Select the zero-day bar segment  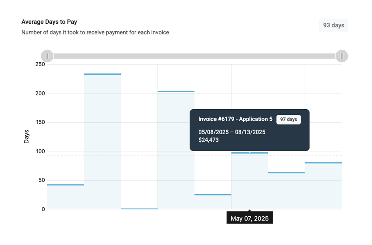(x=139, y=209)
